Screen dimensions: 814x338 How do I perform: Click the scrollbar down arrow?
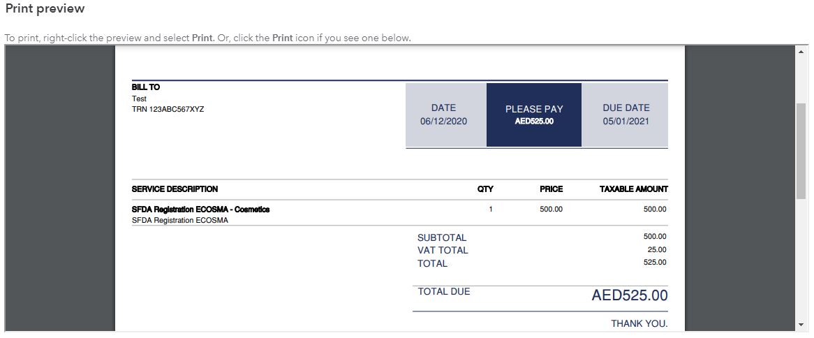click(800, 325)
